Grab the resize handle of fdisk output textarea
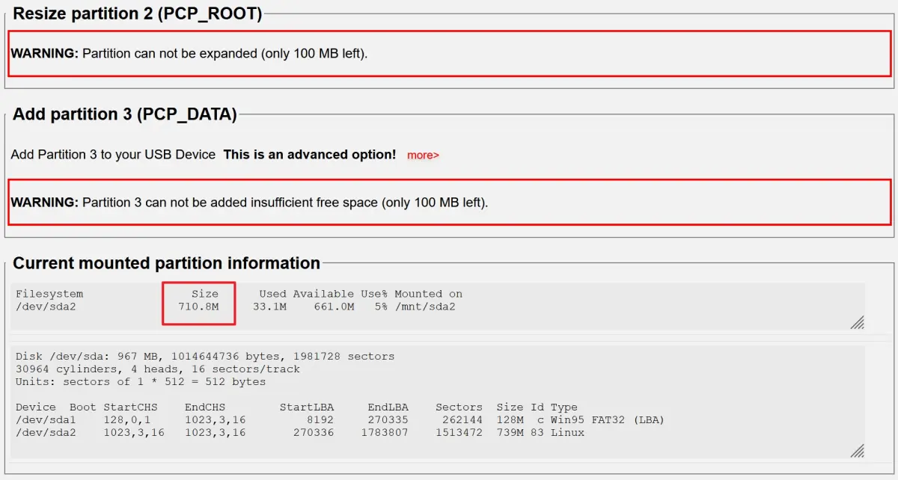The width and height of the screenshot is (898, 480). pyautogui.click(x=858, y=451)
